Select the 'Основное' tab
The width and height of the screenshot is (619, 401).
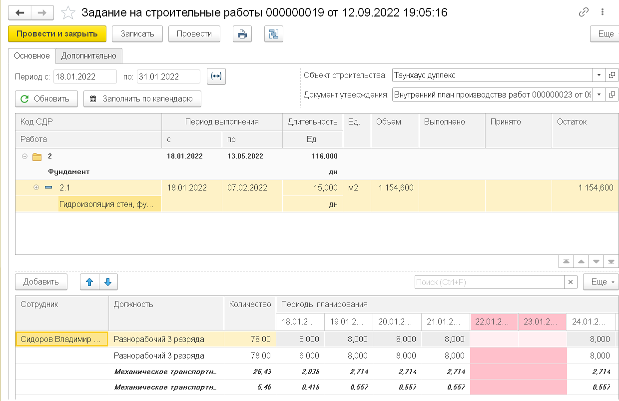point(32,56)
